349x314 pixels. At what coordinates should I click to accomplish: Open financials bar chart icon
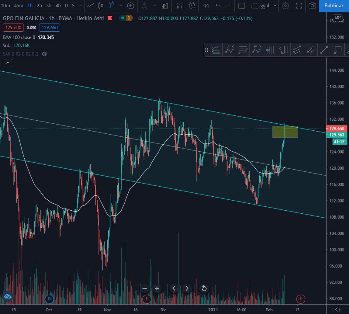click(x=165, y=6)
